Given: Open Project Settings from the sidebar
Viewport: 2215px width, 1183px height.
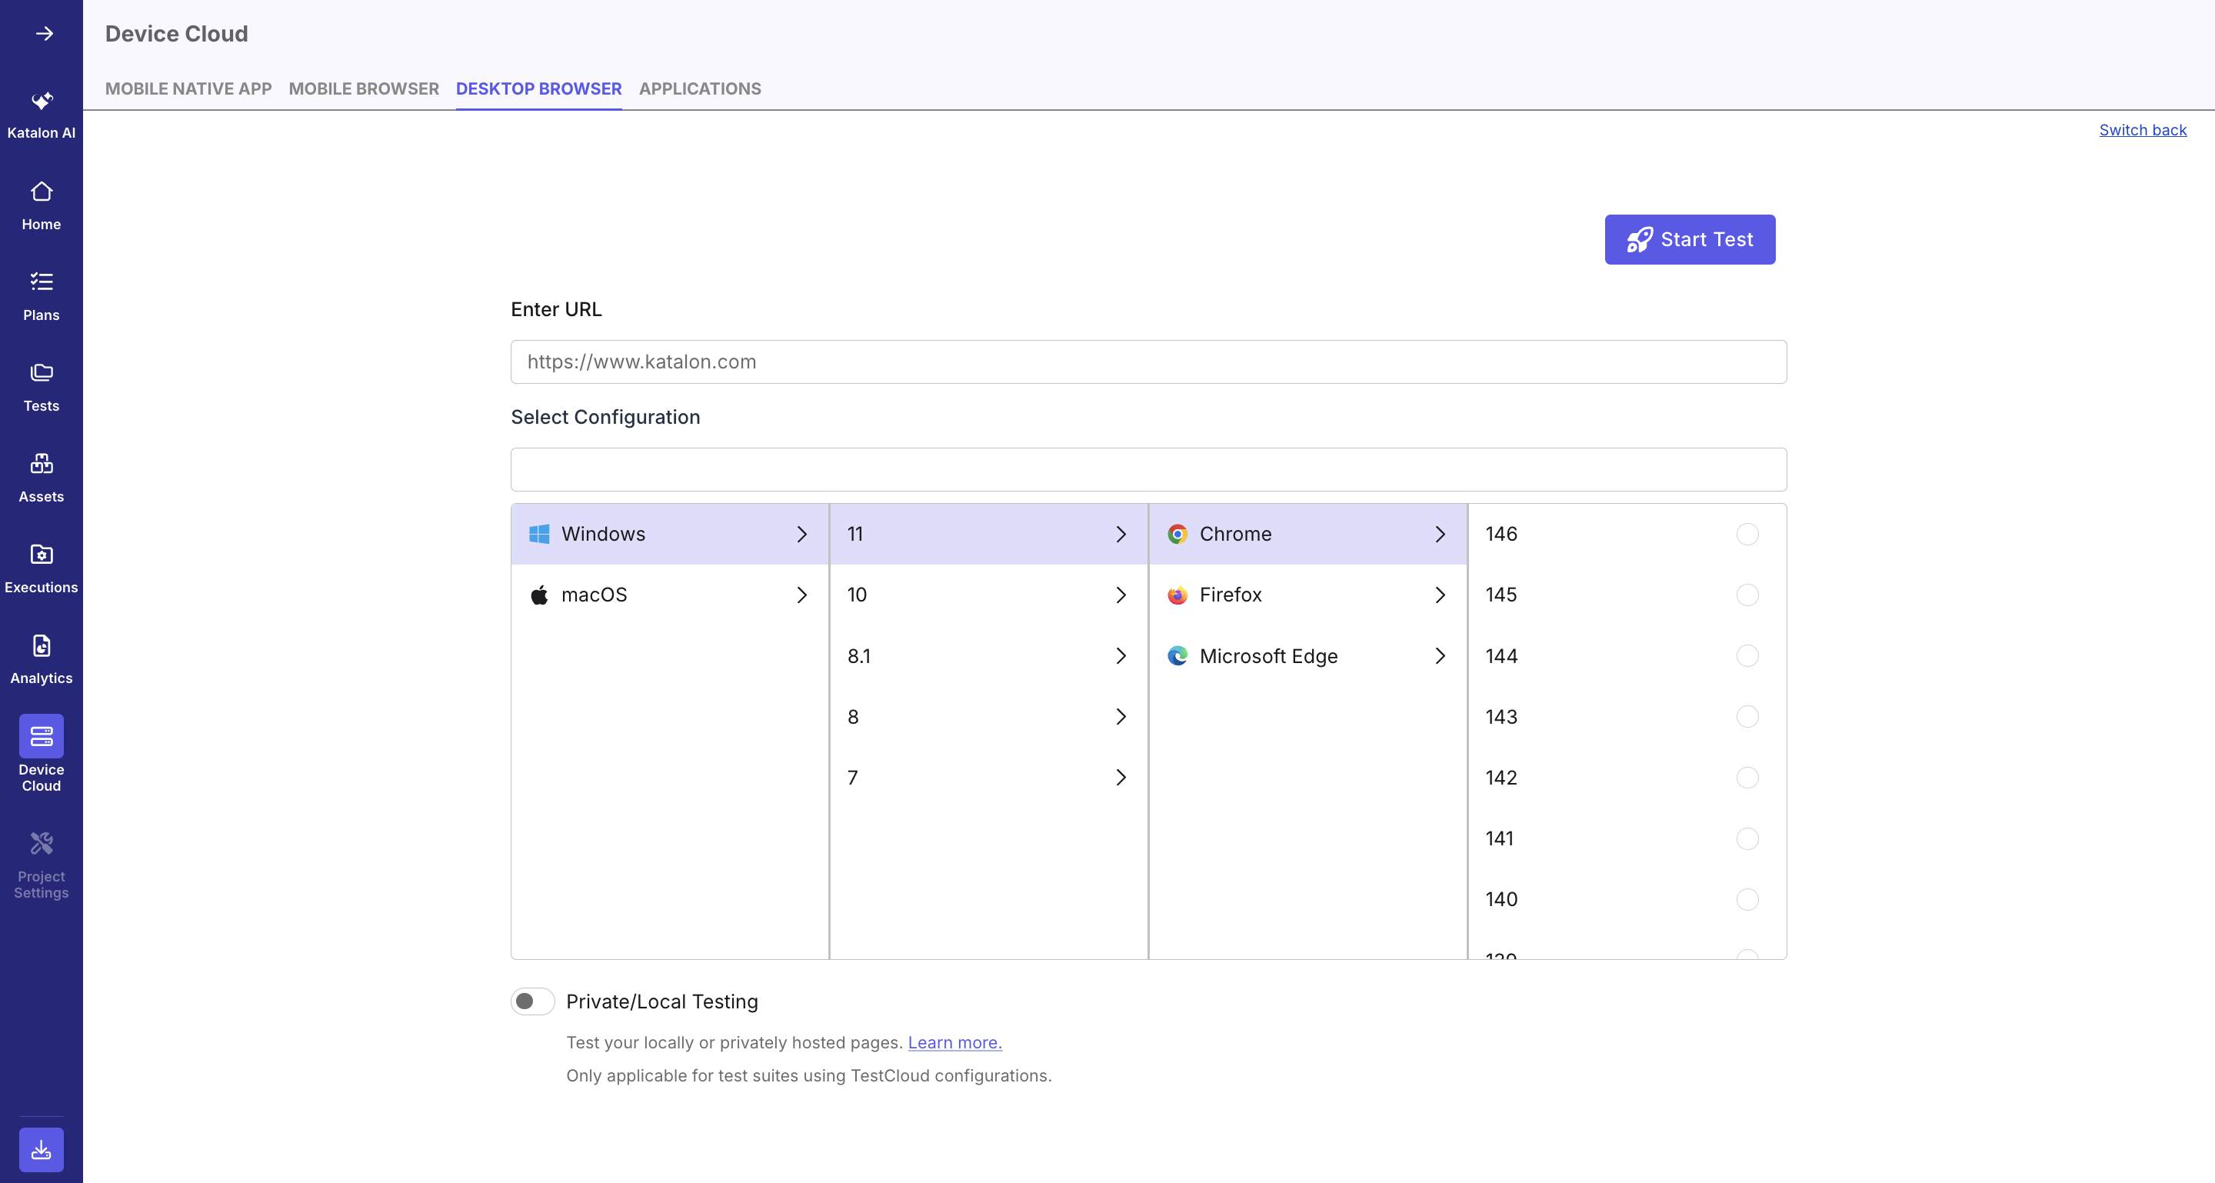Looking at the screenshot, I should pyautogui.click(x=41, y=865).
